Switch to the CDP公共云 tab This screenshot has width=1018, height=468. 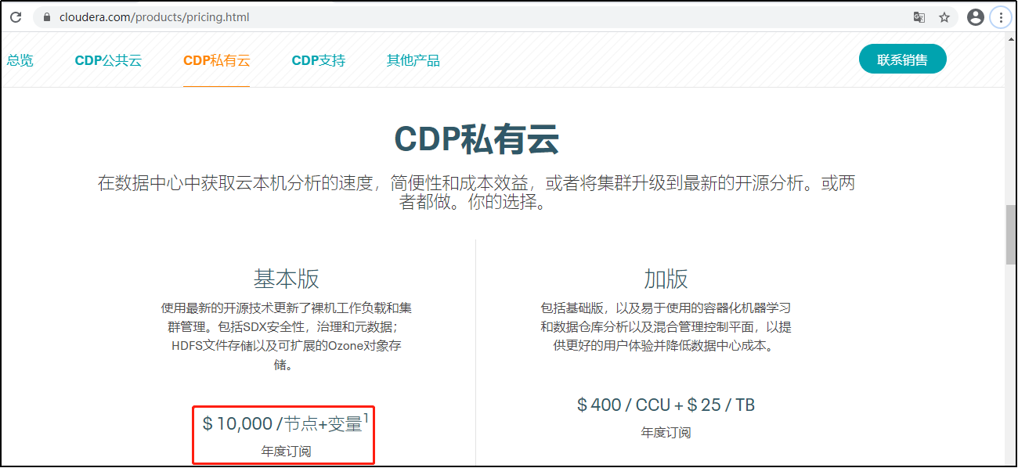[108, 60]
